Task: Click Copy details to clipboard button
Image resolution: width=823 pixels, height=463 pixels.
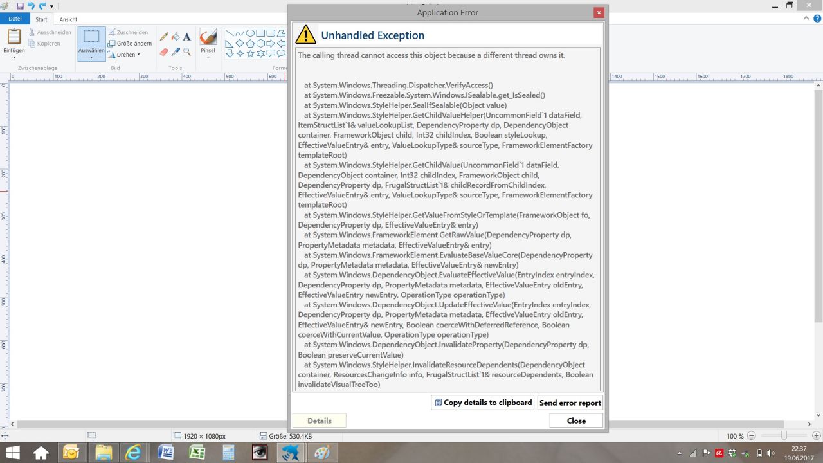Action: click(x=483, y=403)
